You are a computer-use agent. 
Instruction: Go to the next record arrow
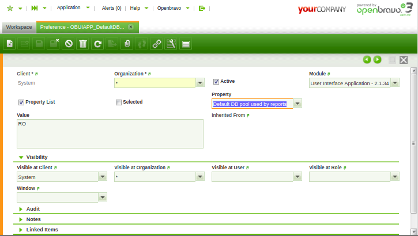377,59
